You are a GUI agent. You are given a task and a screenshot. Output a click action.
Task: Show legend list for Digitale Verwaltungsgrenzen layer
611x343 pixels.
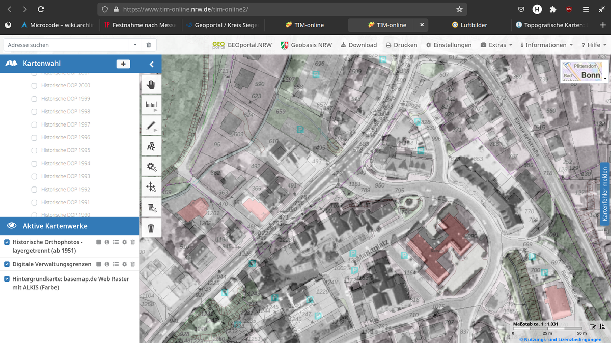point(116,264)
